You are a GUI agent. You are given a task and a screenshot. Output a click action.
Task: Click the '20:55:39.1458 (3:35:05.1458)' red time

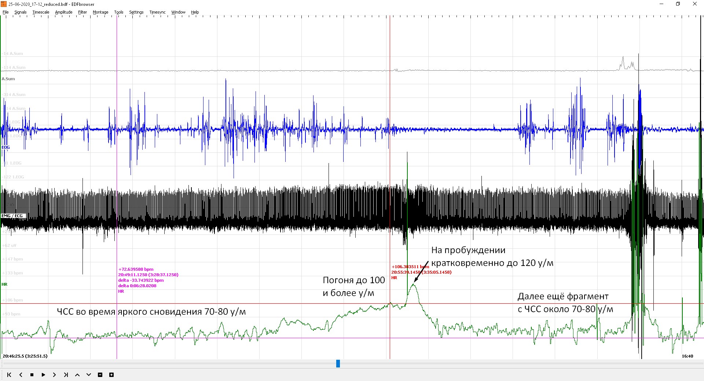tap(421, 272)
